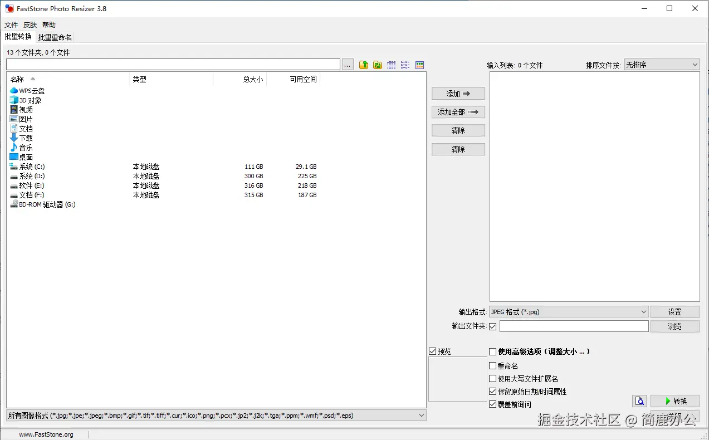Select the WPS云盘 cloud icon

[14, 91]
